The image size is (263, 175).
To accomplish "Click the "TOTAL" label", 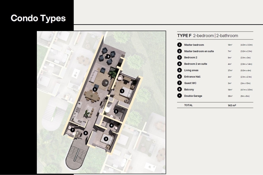I will (188, 105).
